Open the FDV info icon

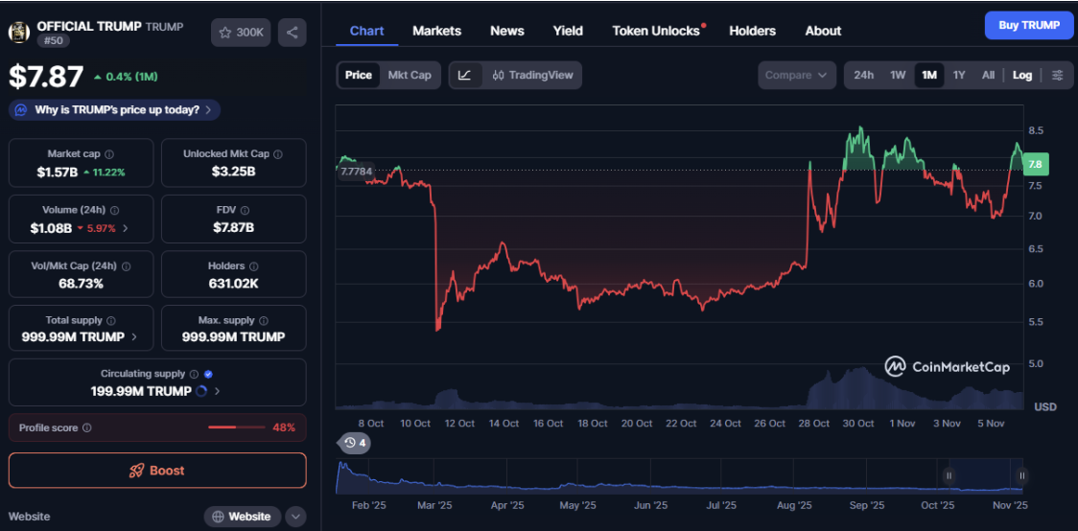245,210
